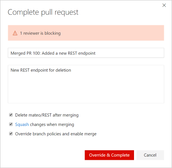Image resolution: width=172 pixels, height=168 pixels.
Task: Disable Override branch policies checkbox
Action: [11, 134]
